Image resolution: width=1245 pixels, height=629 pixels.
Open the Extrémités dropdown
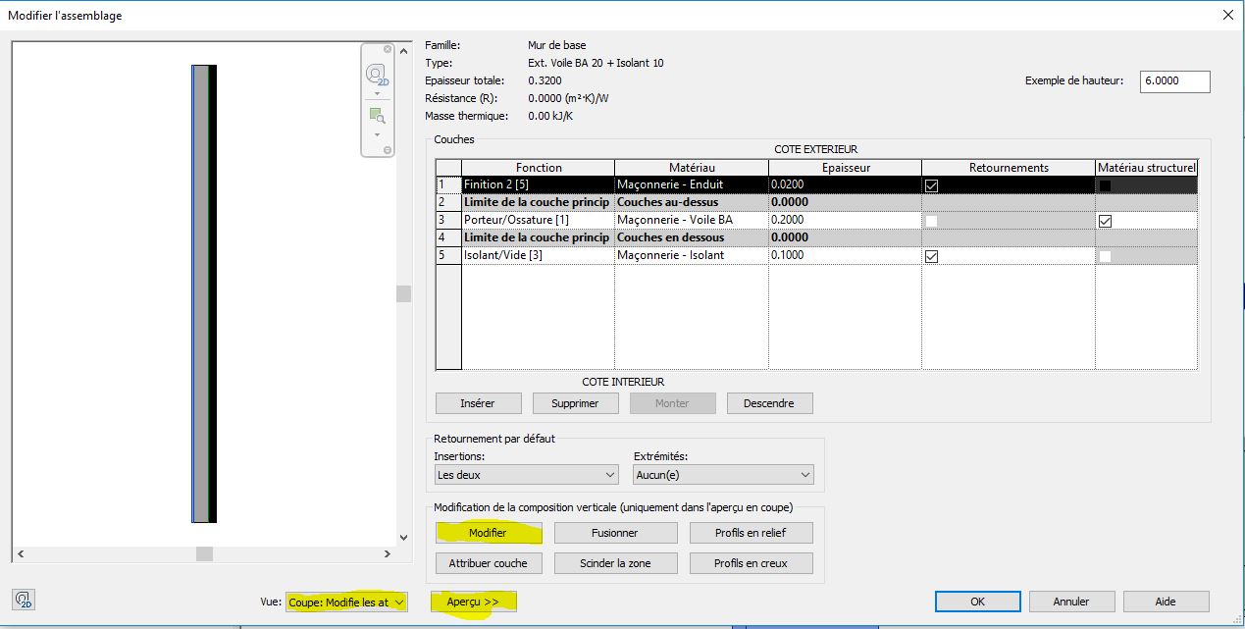pyautogui.click(x=724, y=475)
